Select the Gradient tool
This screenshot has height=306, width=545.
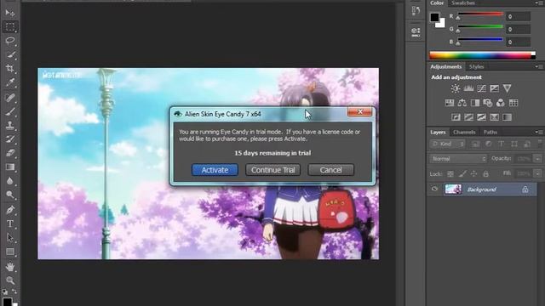(x=10, y=167)
